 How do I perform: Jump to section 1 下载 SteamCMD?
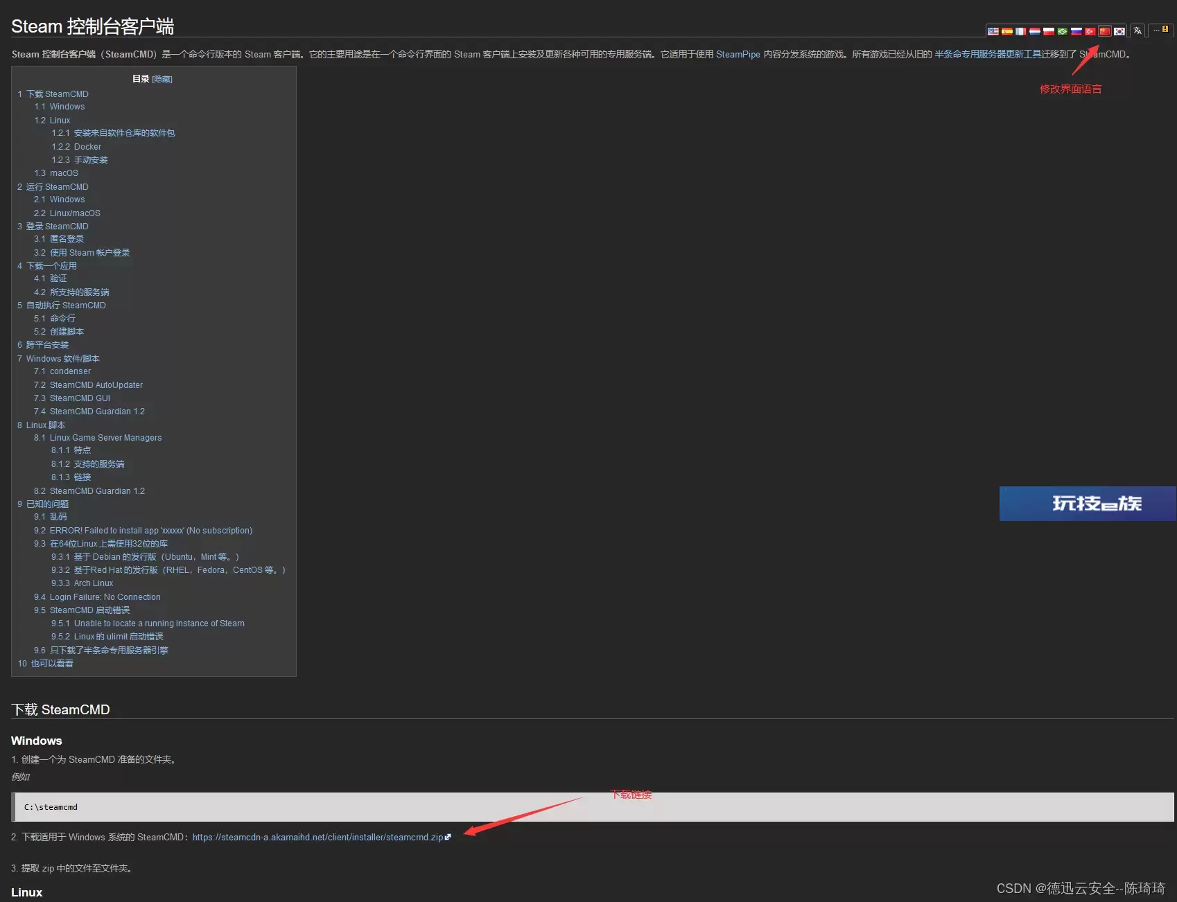coord(53,94)
